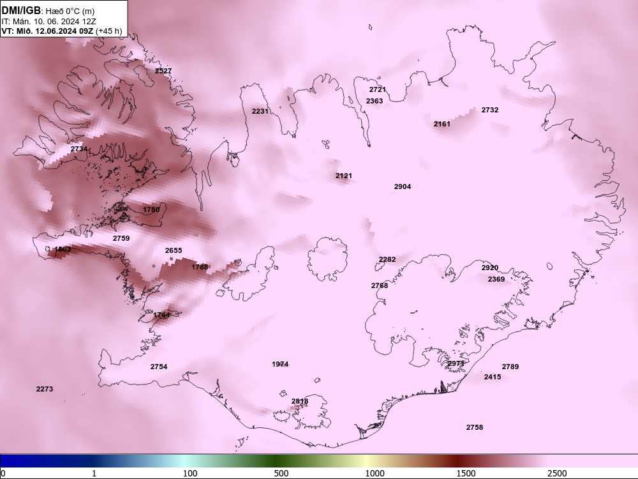This screenshot has height=479, width=638.
Task: Click the 2768 map value
Action: pos(380,285)
